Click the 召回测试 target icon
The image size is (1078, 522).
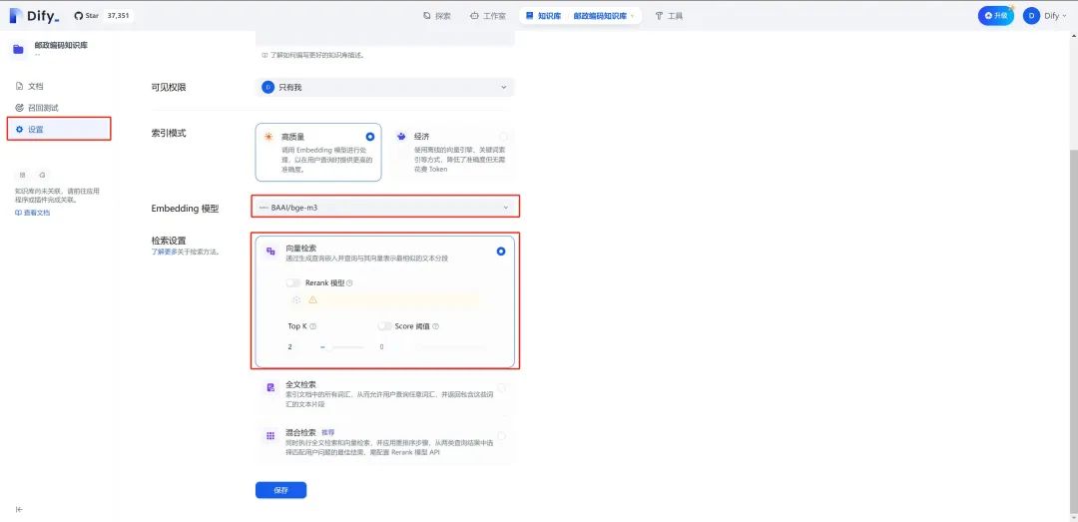pos(19,108)
